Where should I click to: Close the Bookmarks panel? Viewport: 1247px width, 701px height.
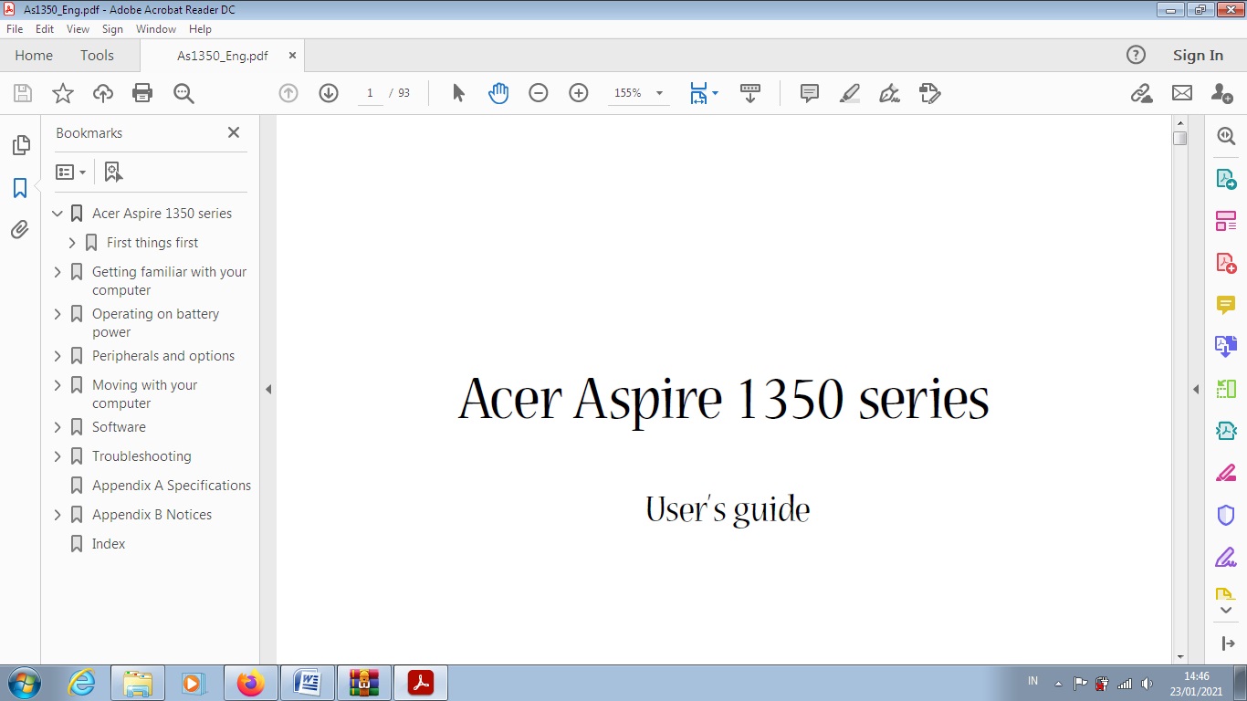[x=234, y=132]
